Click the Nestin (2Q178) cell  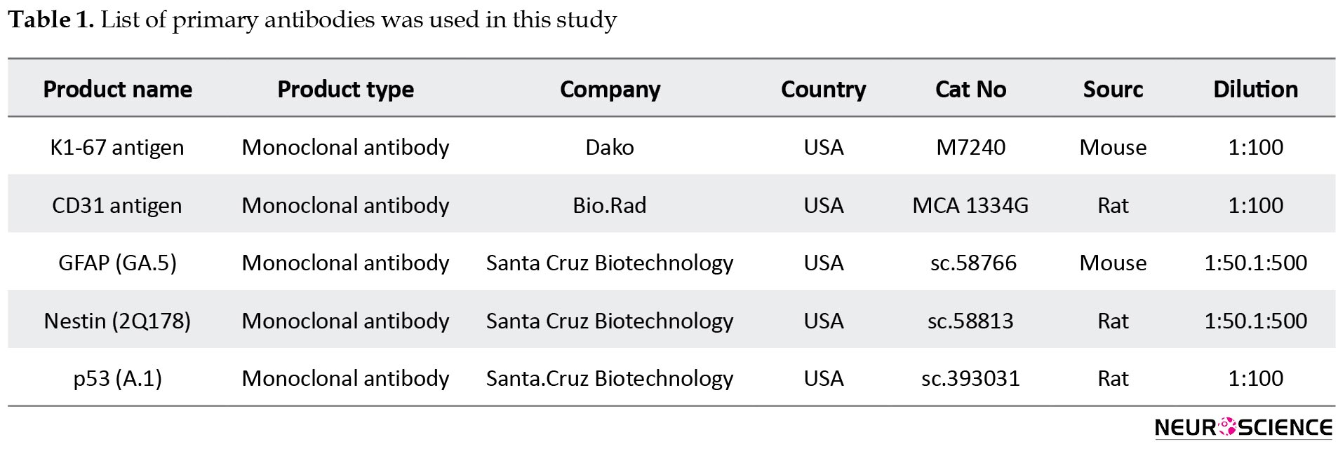[117, 321]
